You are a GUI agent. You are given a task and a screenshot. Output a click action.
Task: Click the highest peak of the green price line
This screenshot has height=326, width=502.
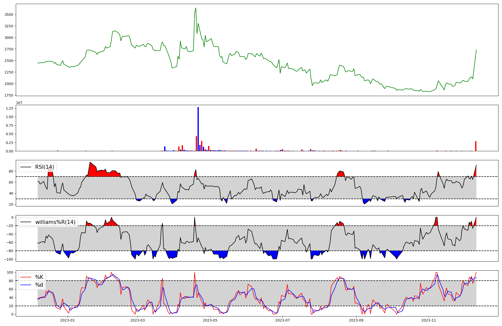[196, 8]
